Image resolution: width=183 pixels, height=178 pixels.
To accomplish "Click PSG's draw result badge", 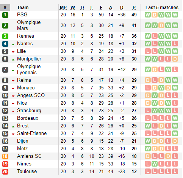I will coord(155,15).
